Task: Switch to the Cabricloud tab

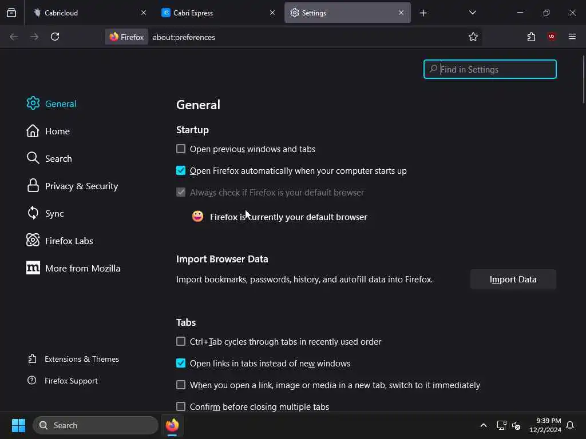Action: point(86,13)
